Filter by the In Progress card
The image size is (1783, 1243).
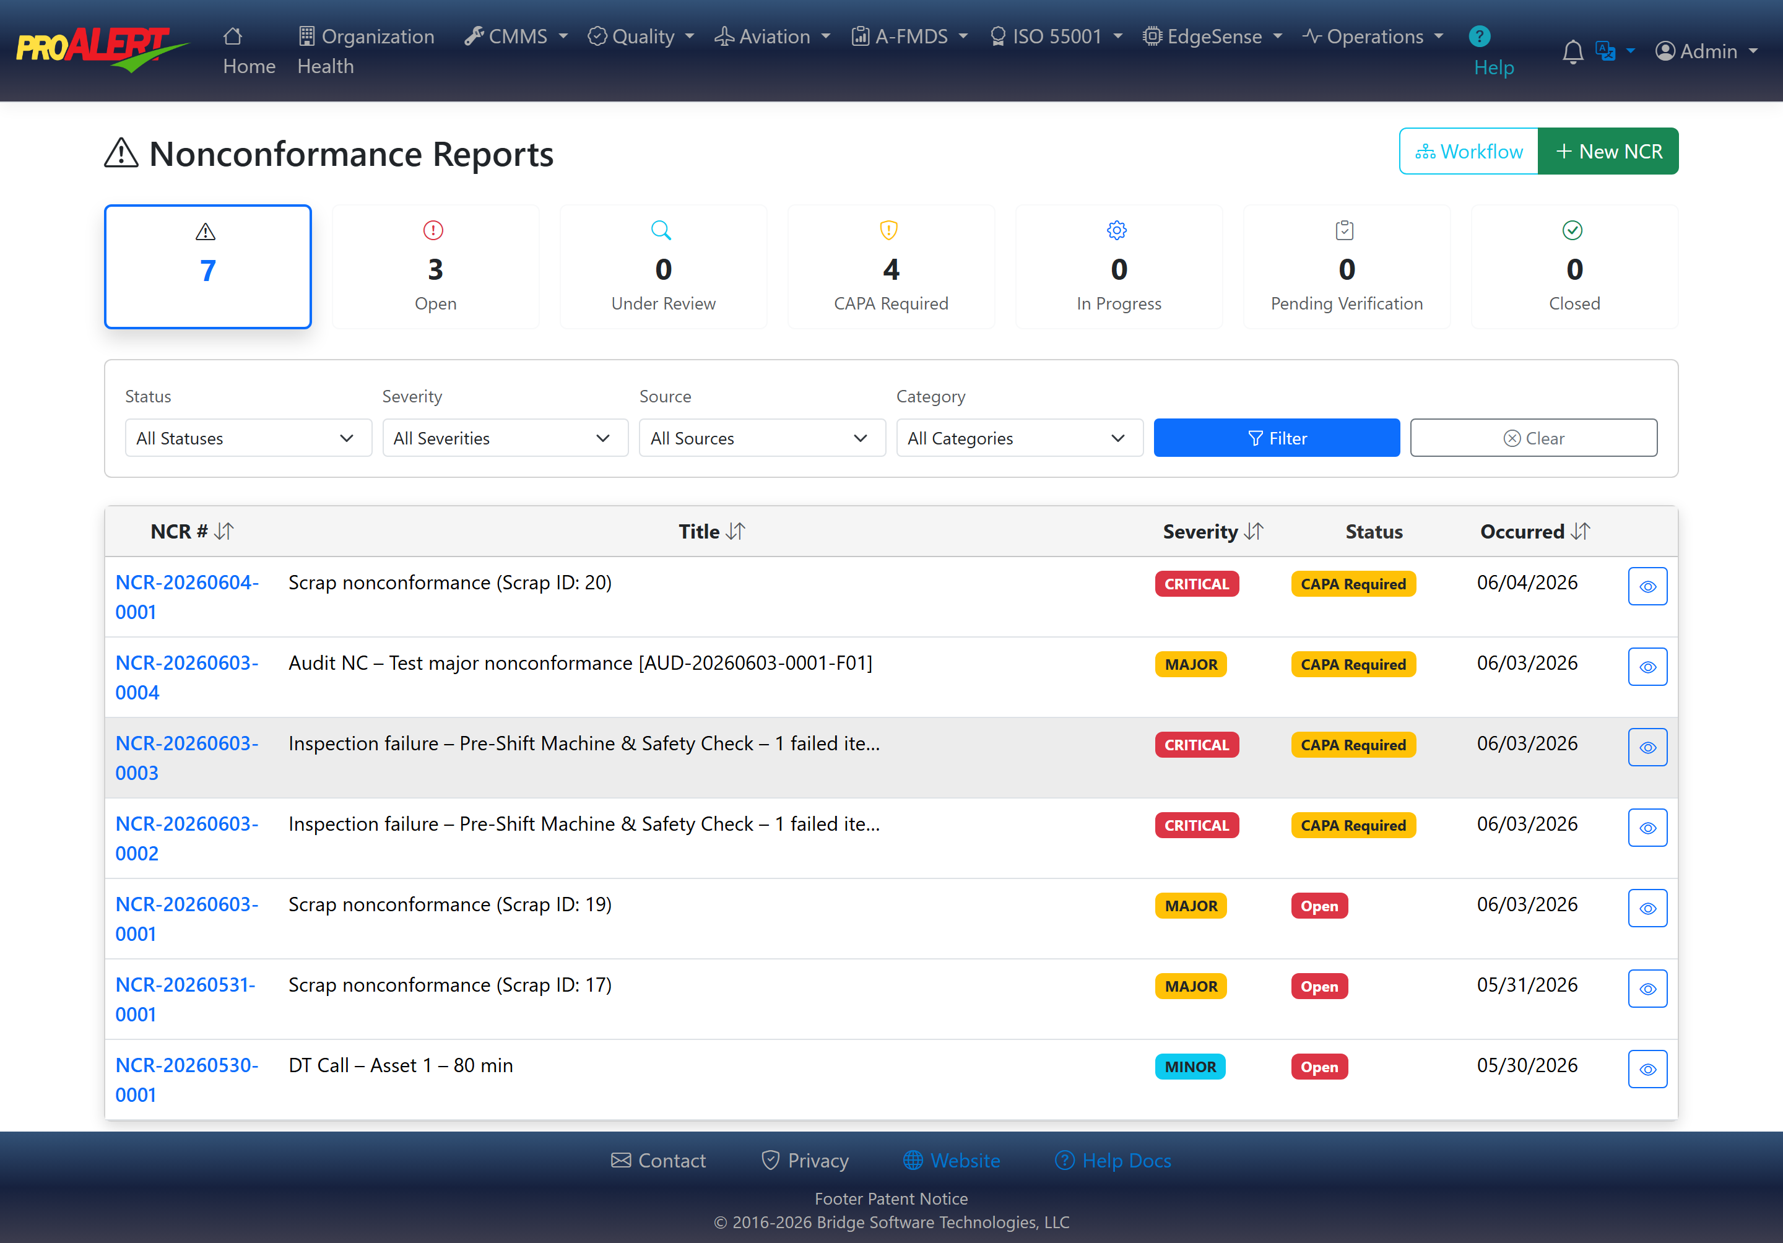coord(1118,266)
